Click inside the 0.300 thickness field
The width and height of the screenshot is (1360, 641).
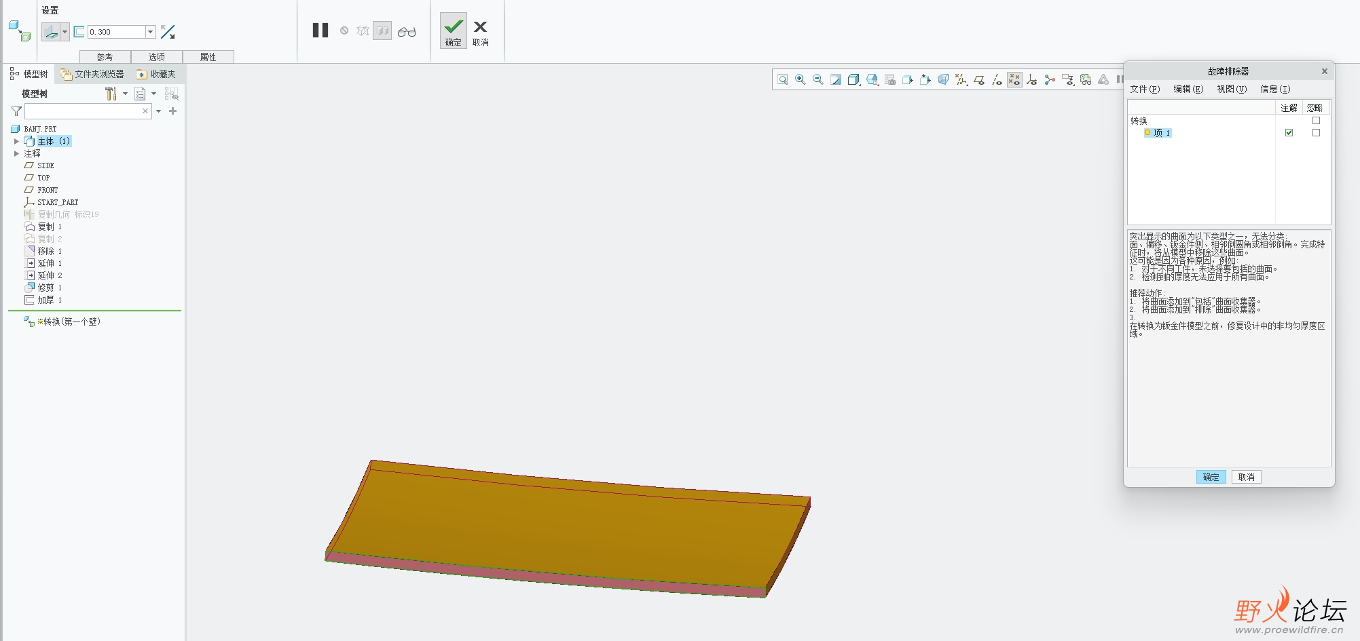[117, 32]
